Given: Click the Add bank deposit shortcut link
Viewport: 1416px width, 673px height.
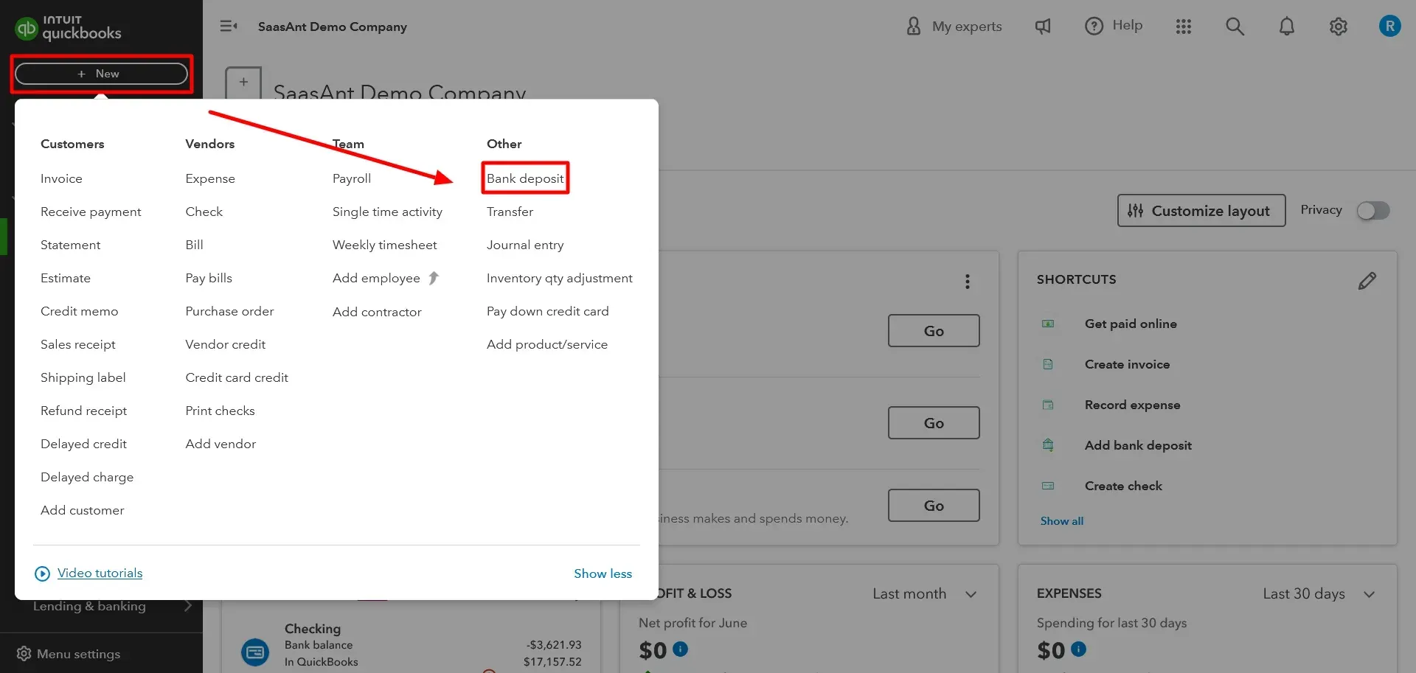Looking at the screenshot, I should click(x=1138, y=445).
